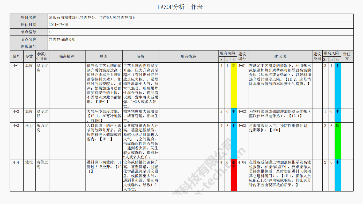Select the 节点编号 label cell

[x=29, y=32]
